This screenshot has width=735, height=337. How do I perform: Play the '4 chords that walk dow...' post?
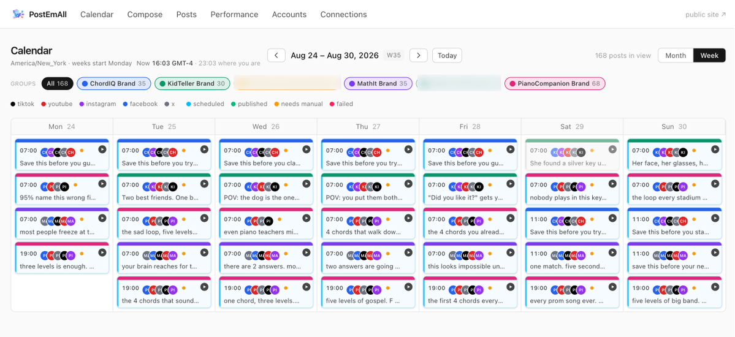[x=408, y=218]
